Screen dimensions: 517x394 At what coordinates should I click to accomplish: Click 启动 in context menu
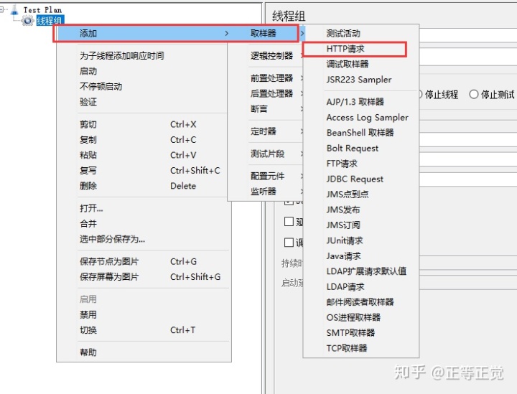point(142,71)
